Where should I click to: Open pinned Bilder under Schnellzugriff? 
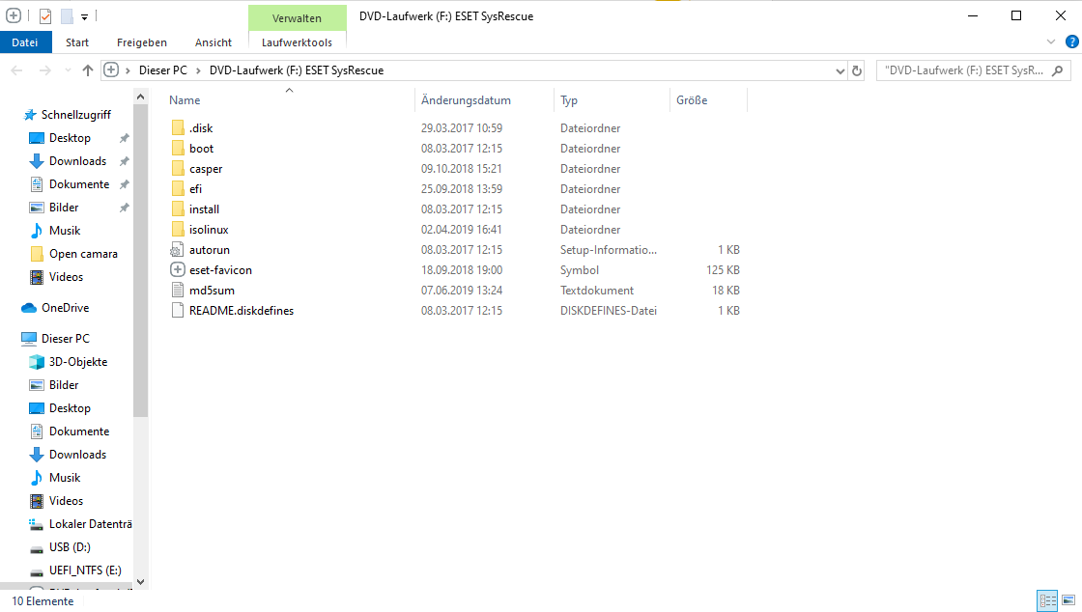click(64, 208)
